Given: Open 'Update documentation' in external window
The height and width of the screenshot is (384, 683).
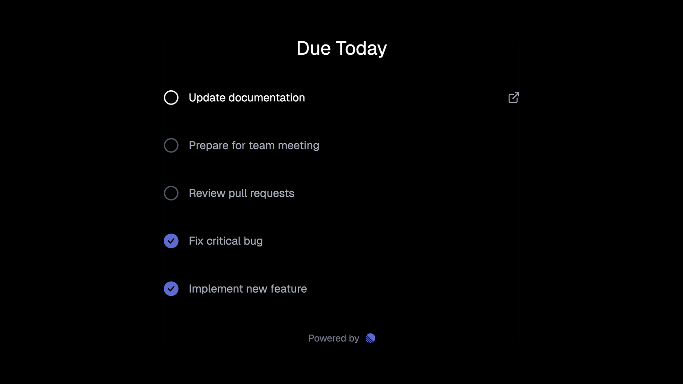Looking at the screenshot, I should click(513, 97).
